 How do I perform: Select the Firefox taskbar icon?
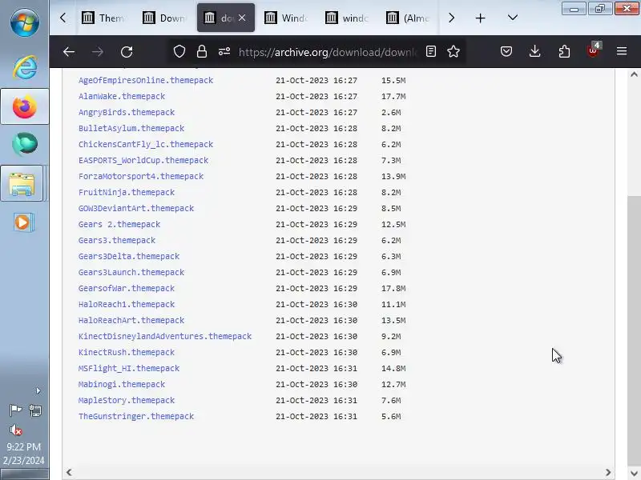pyautogui.click(x=25, y=106)
